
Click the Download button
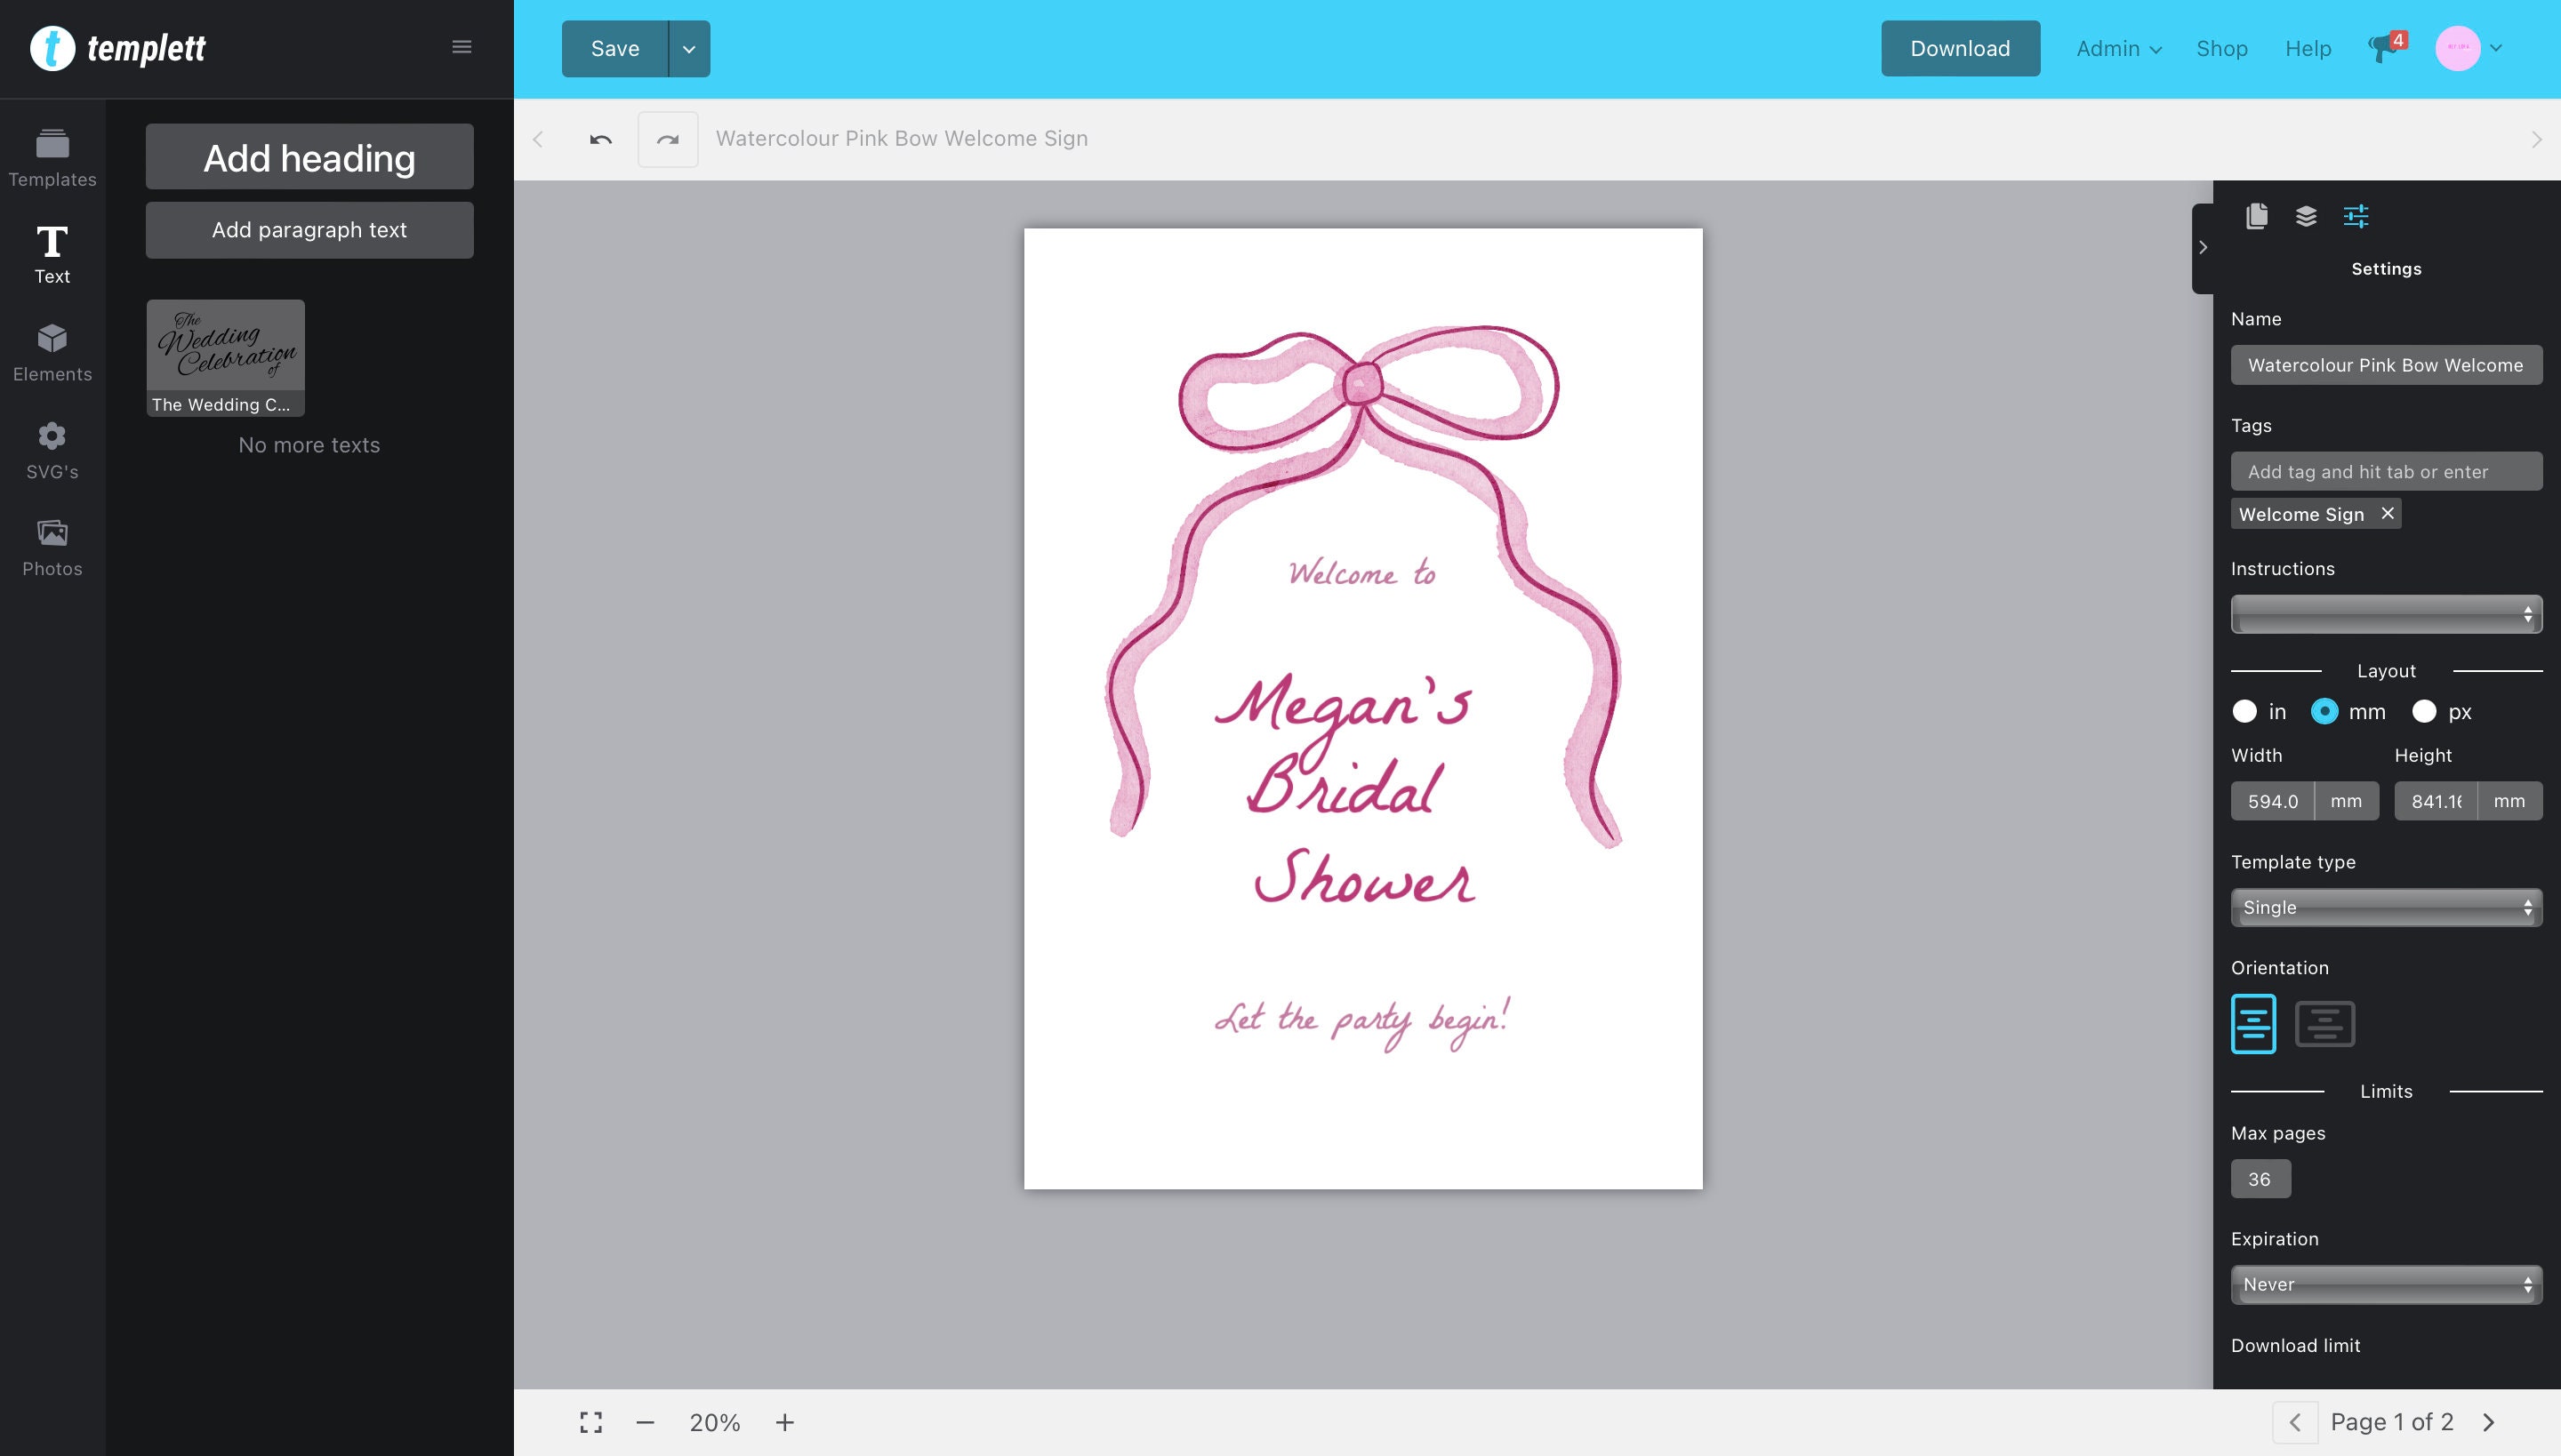click(x=1959, y=48)
